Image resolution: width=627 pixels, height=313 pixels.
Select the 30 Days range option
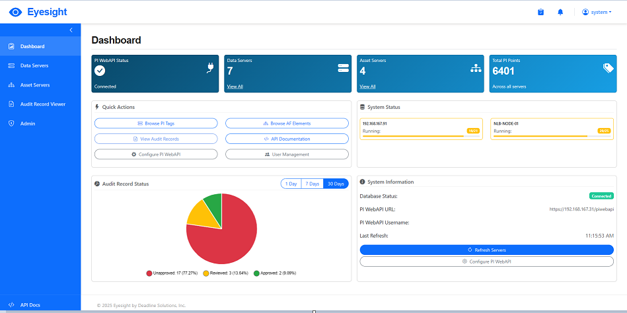tap(336, 184)
